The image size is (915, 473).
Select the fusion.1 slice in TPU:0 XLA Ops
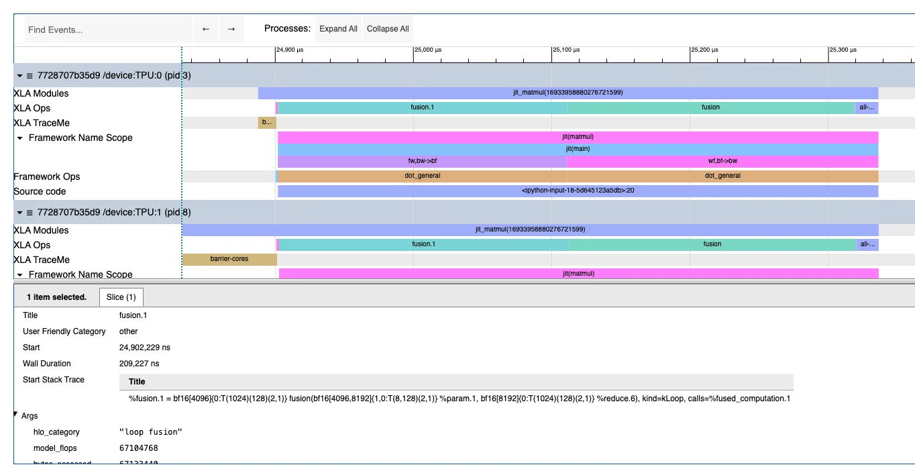coord(422,107)
